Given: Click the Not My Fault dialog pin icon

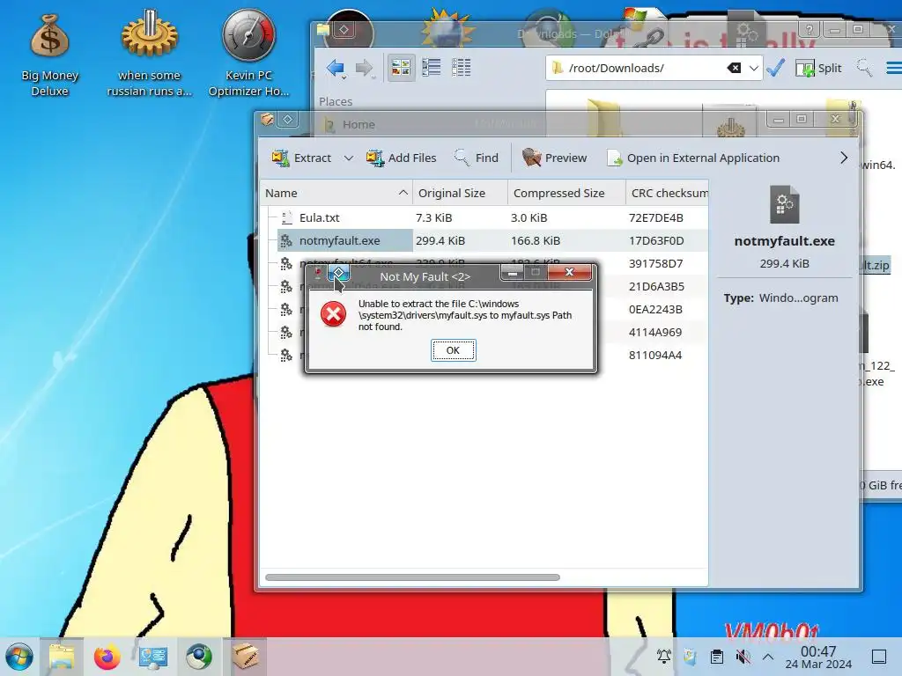Looking at the screenshot, I should pyautogui.click(x=339, y=272).
